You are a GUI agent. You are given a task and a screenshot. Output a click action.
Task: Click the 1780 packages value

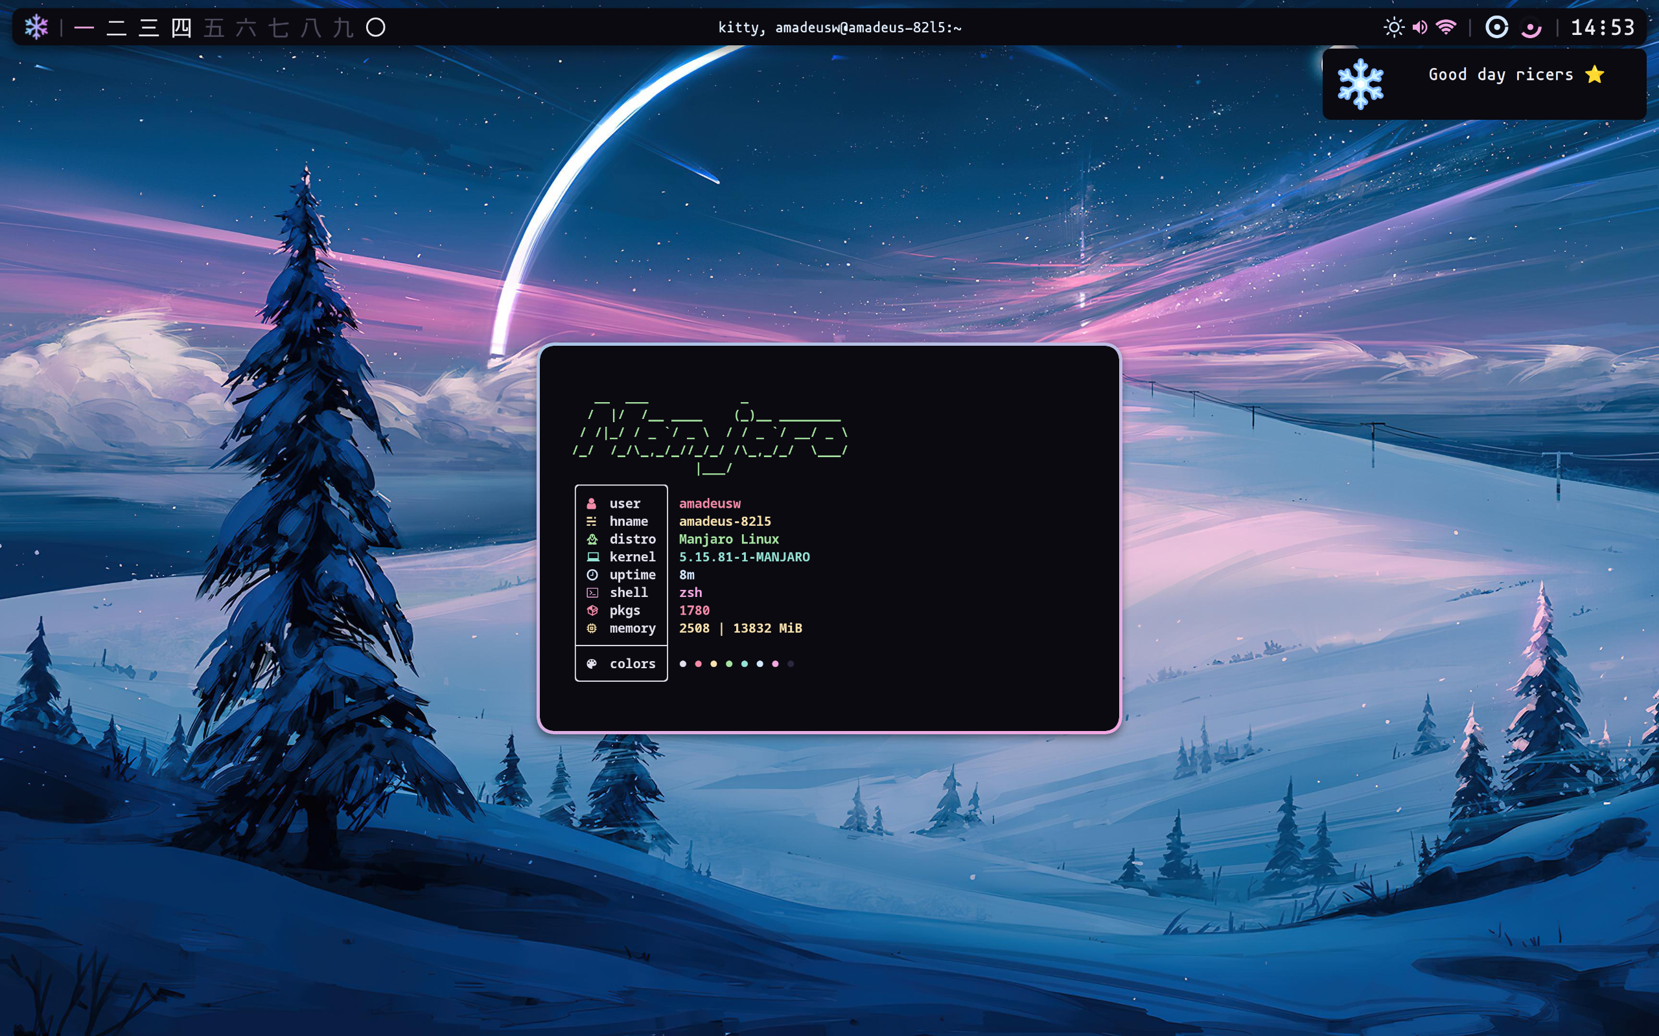tap(694, 611)
